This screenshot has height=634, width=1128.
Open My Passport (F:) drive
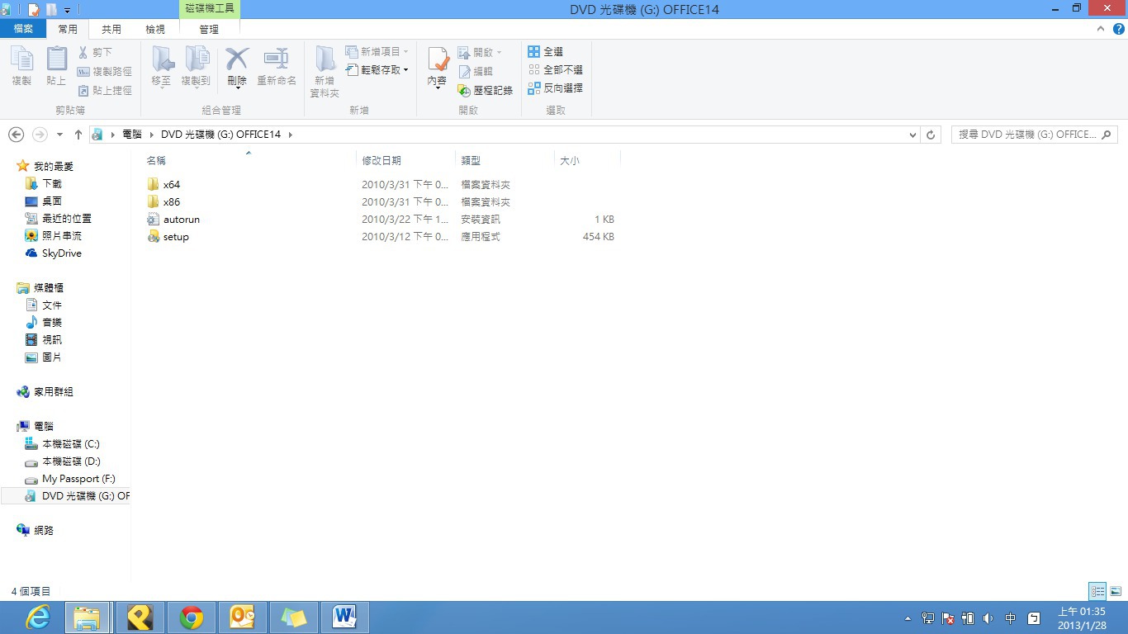69,479
